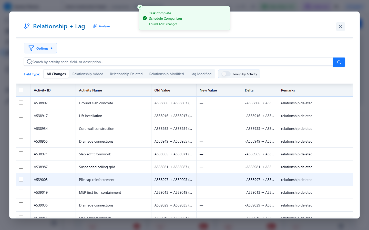Toggle the Group by Activity switch
The height and width of the screenshot is (230, 369).
click(x=226, y=74)
